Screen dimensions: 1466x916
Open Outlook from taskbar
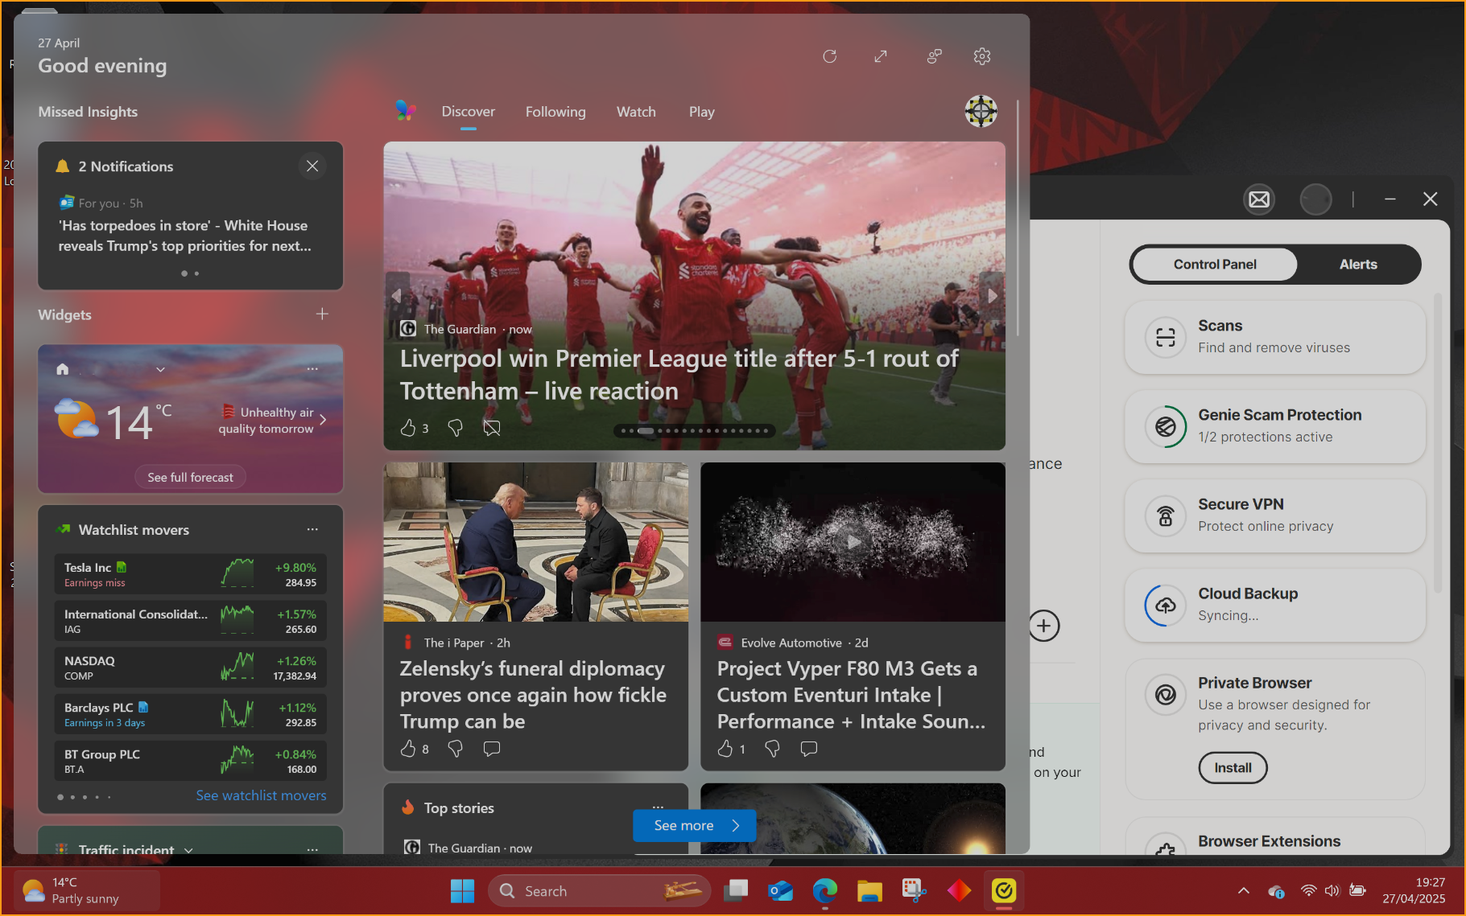(x=780, y=890)
